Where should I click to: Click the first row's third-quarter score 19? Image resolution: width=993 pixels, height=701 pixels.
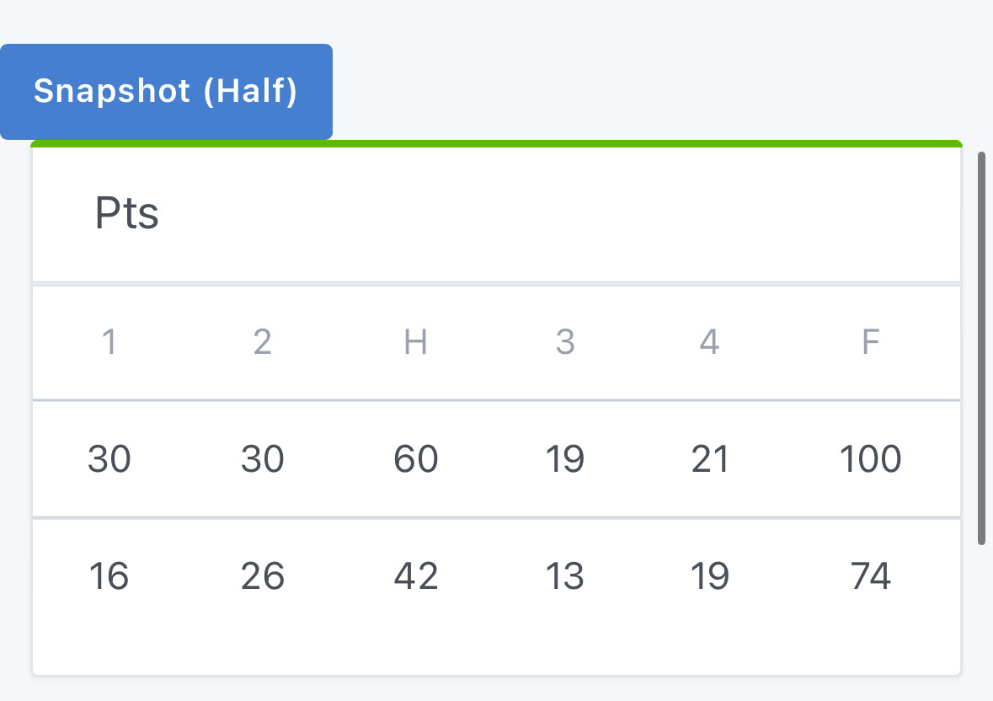click(565, 459)
